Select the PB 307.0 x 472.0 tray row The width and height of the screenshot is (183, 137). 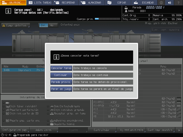(x=137, y=117)
